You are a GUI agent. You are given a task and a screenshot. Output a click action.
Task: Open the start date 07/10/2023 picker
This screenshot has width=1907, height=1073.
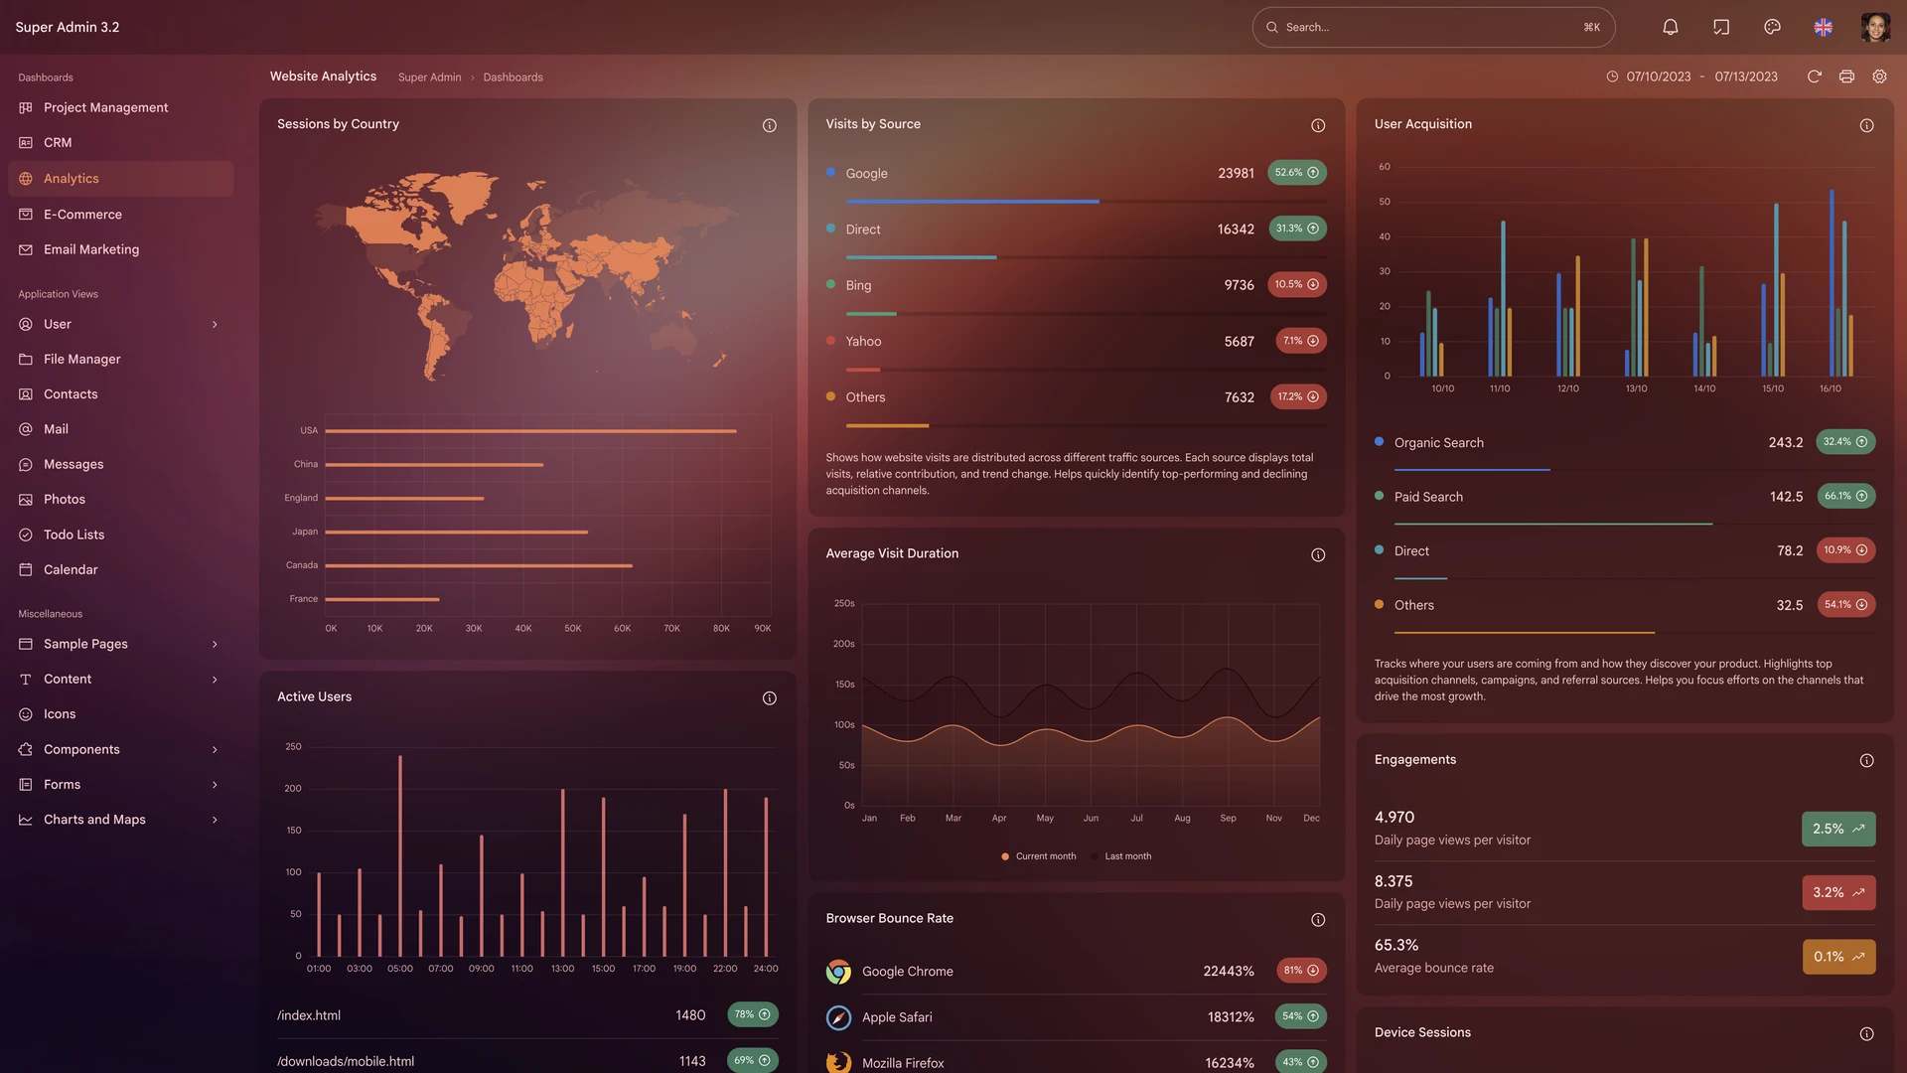1658,77
